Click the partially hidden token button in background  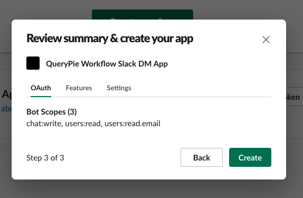pos(293,97)
